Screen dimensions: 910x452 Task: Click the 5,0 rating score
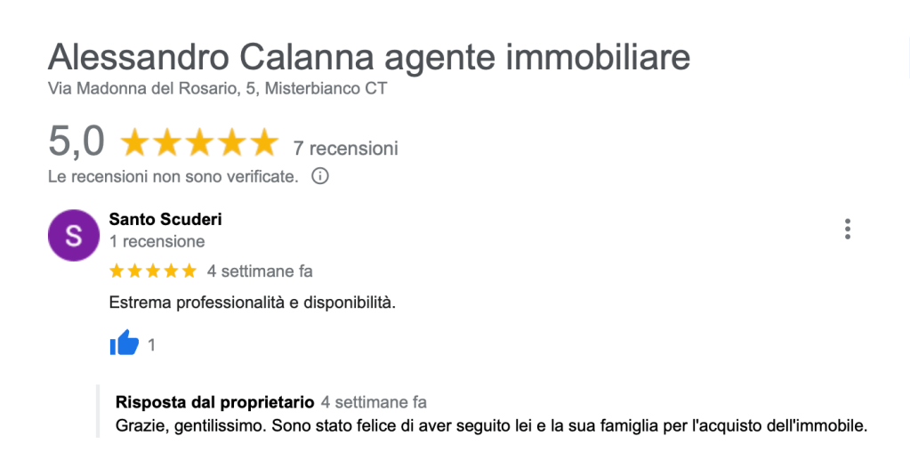coord(77,141)
